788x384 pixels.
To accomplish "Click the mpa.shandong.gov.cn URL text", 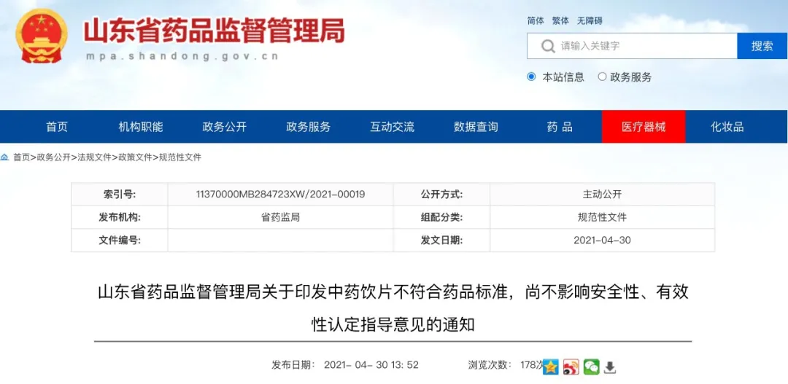I will point(182,56).
